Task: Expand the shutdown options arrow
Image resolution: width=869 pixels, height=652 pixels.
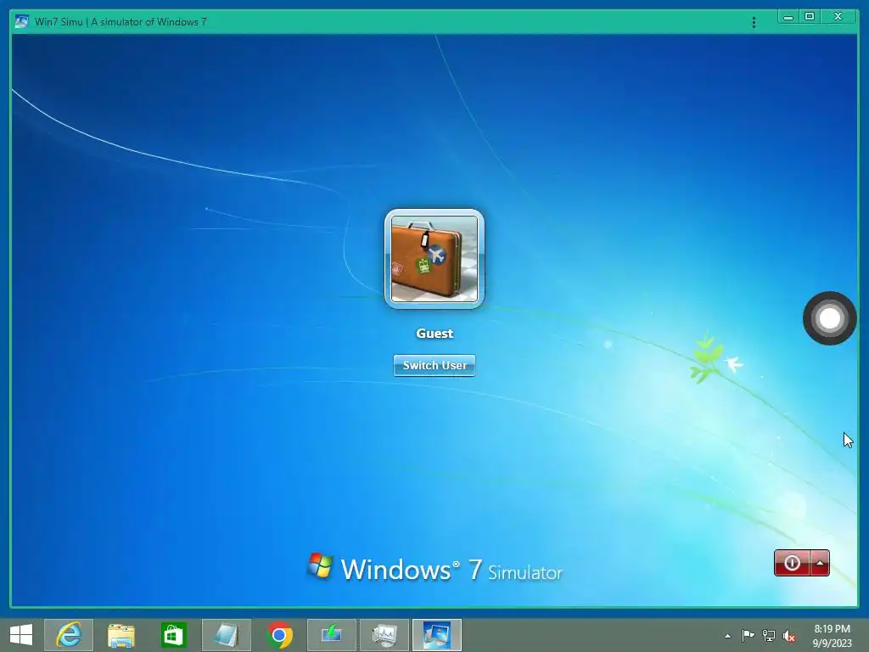Action: [821, 563]
